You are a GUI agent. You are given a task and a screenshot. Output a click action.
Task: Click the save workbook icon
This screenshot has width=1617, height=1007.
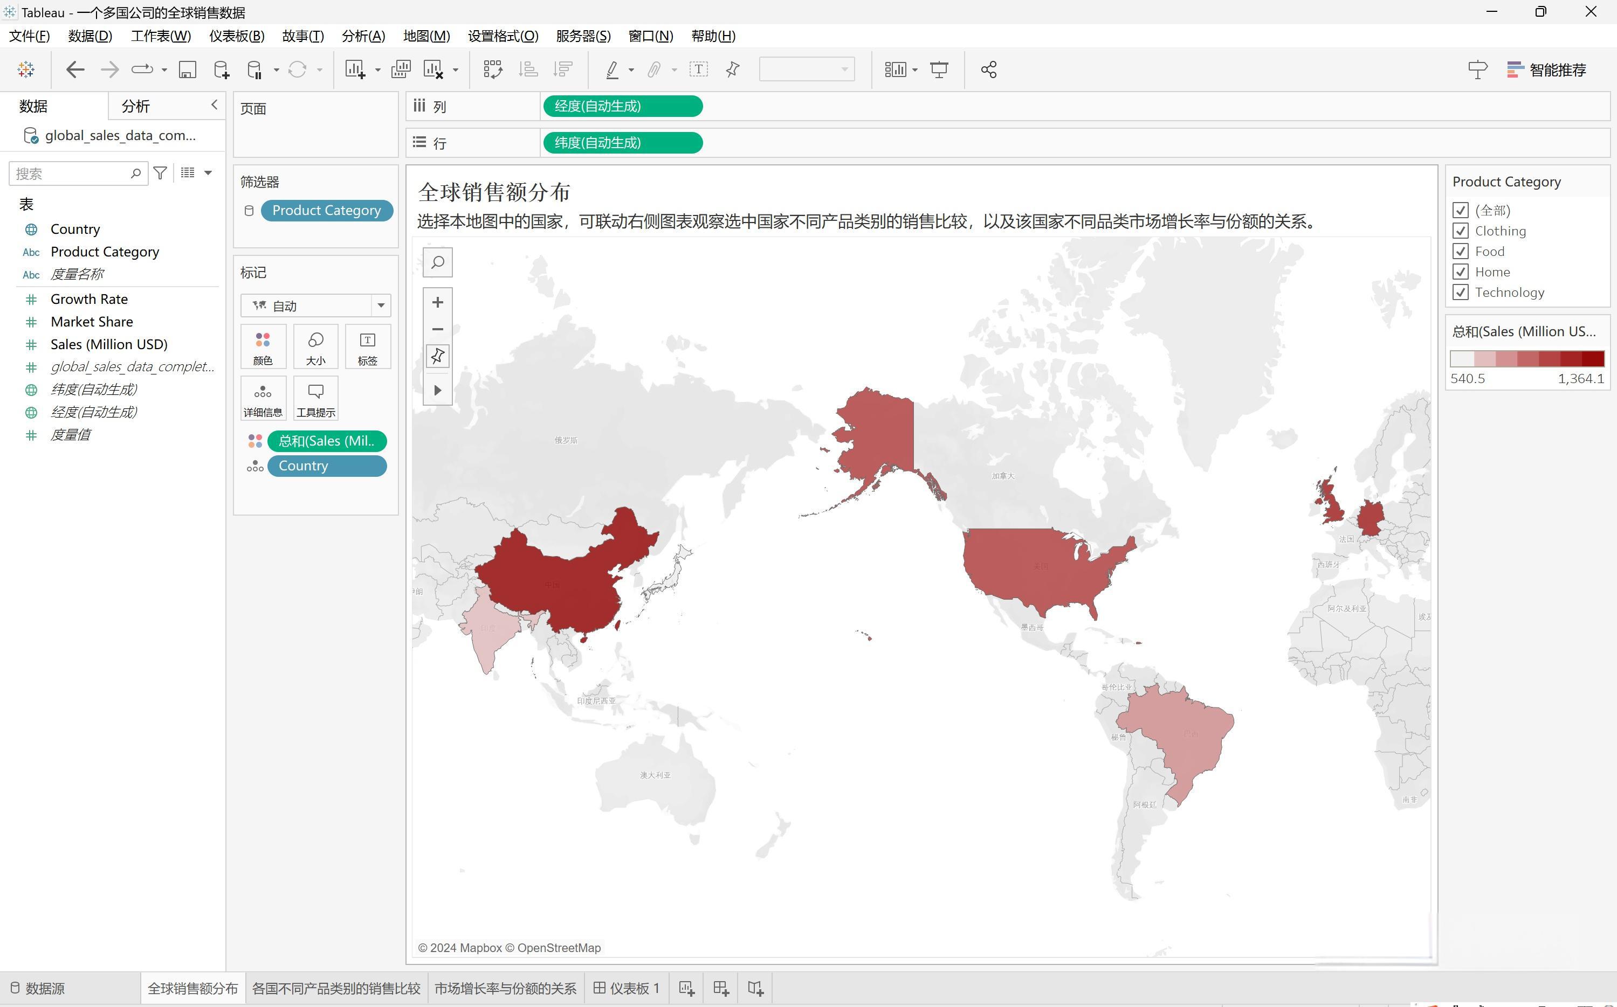[187, 70]
